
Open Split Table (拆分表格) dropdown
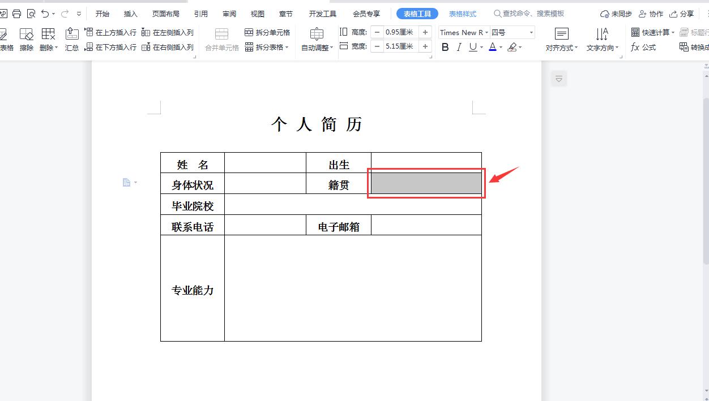coord(267,48)
